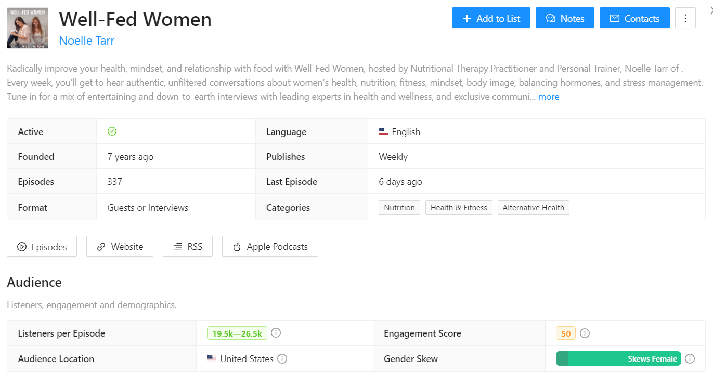Select the Nutrition category tag
Screen dimensions: 713x387
tap(399, 207)
